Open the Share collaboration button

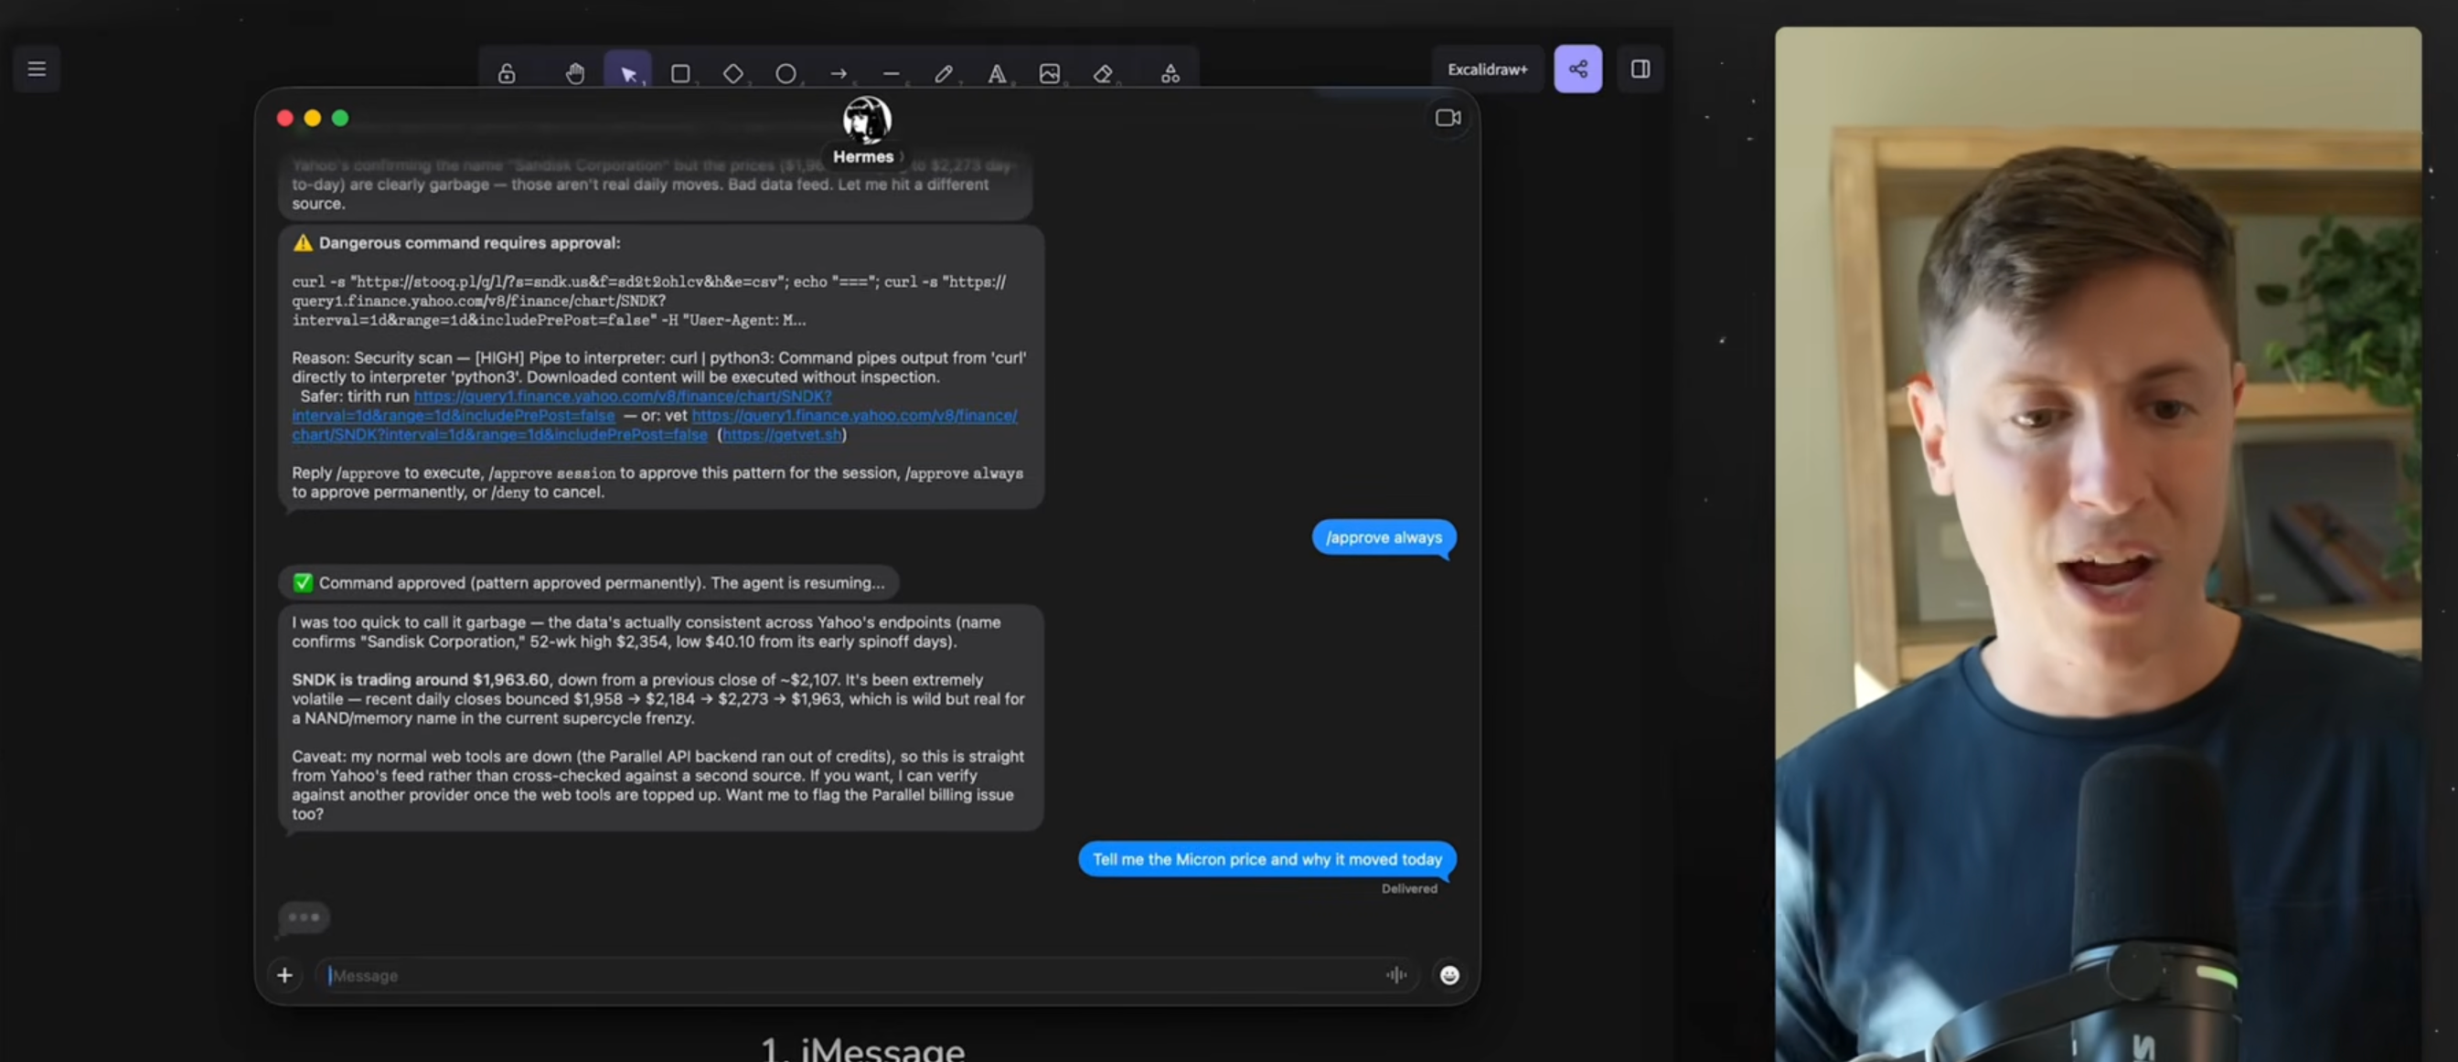[x=1577, y=69]
